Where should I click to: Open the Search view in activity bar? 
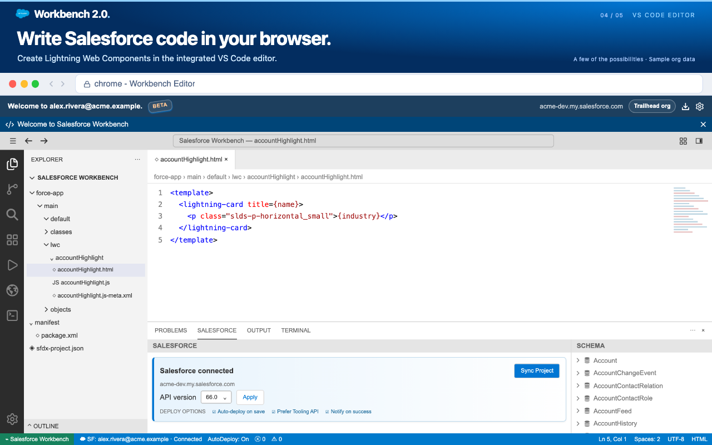click(x=12, y=214)
